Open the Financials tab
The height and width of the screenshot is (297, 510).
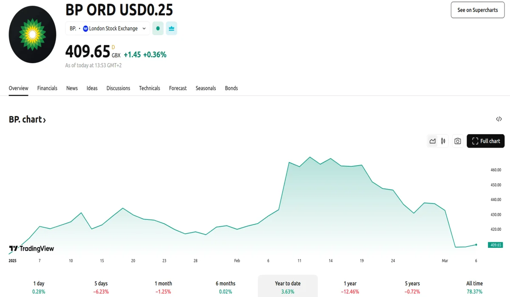coord(47,88)
